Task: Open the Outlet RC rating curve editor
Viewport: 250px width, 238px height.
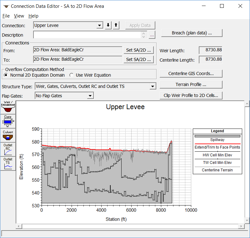Action: [x=8, y=149]
